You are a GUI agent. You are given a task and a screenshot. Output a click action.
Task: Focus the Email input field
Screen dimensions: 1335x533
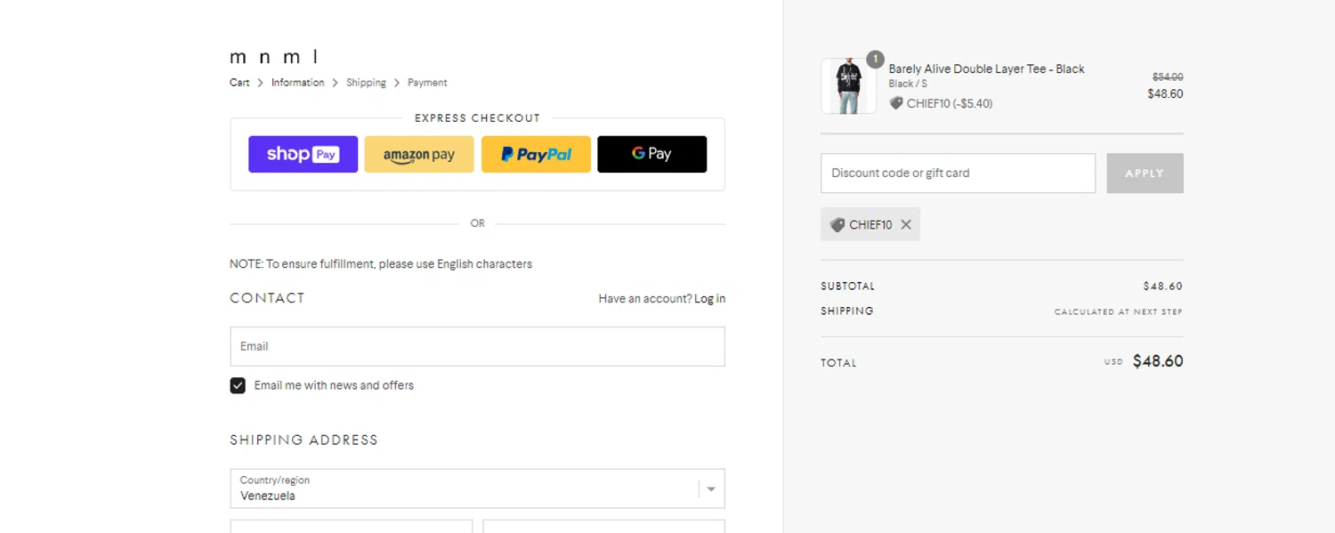[477, 346]
